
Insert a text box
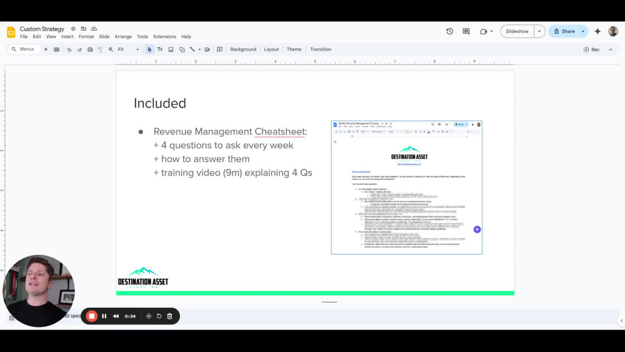tap(160, 49)
